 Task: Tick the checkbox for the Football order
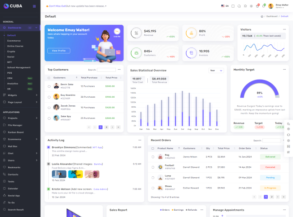pyautogui.click(x=153, y=167)
